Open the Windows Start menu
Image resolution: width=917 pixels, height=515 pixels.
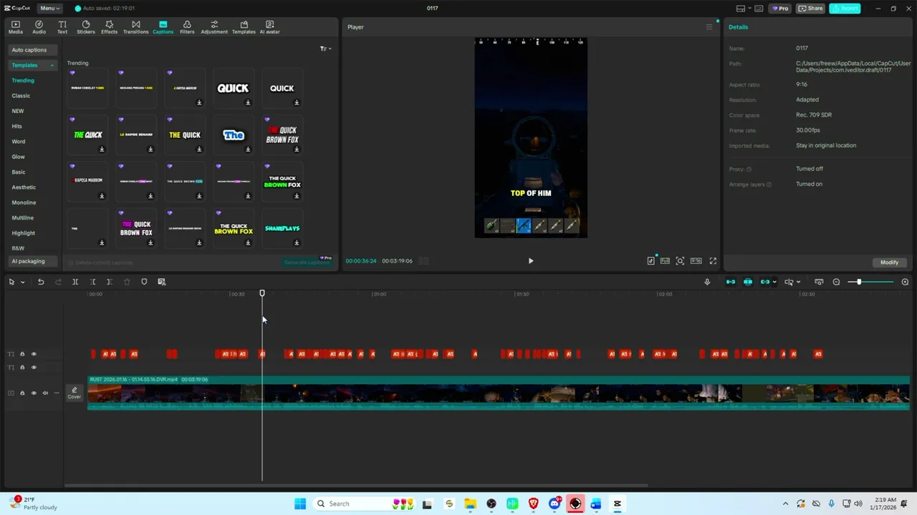pyautogui.click(x=300, y=504)
